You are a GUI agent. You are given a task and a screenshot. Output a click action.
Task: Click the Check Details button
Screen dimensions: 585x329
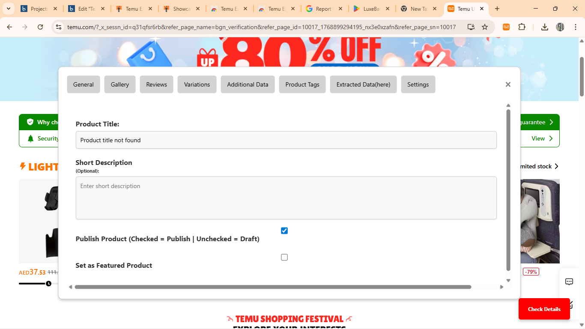(544, 309)
